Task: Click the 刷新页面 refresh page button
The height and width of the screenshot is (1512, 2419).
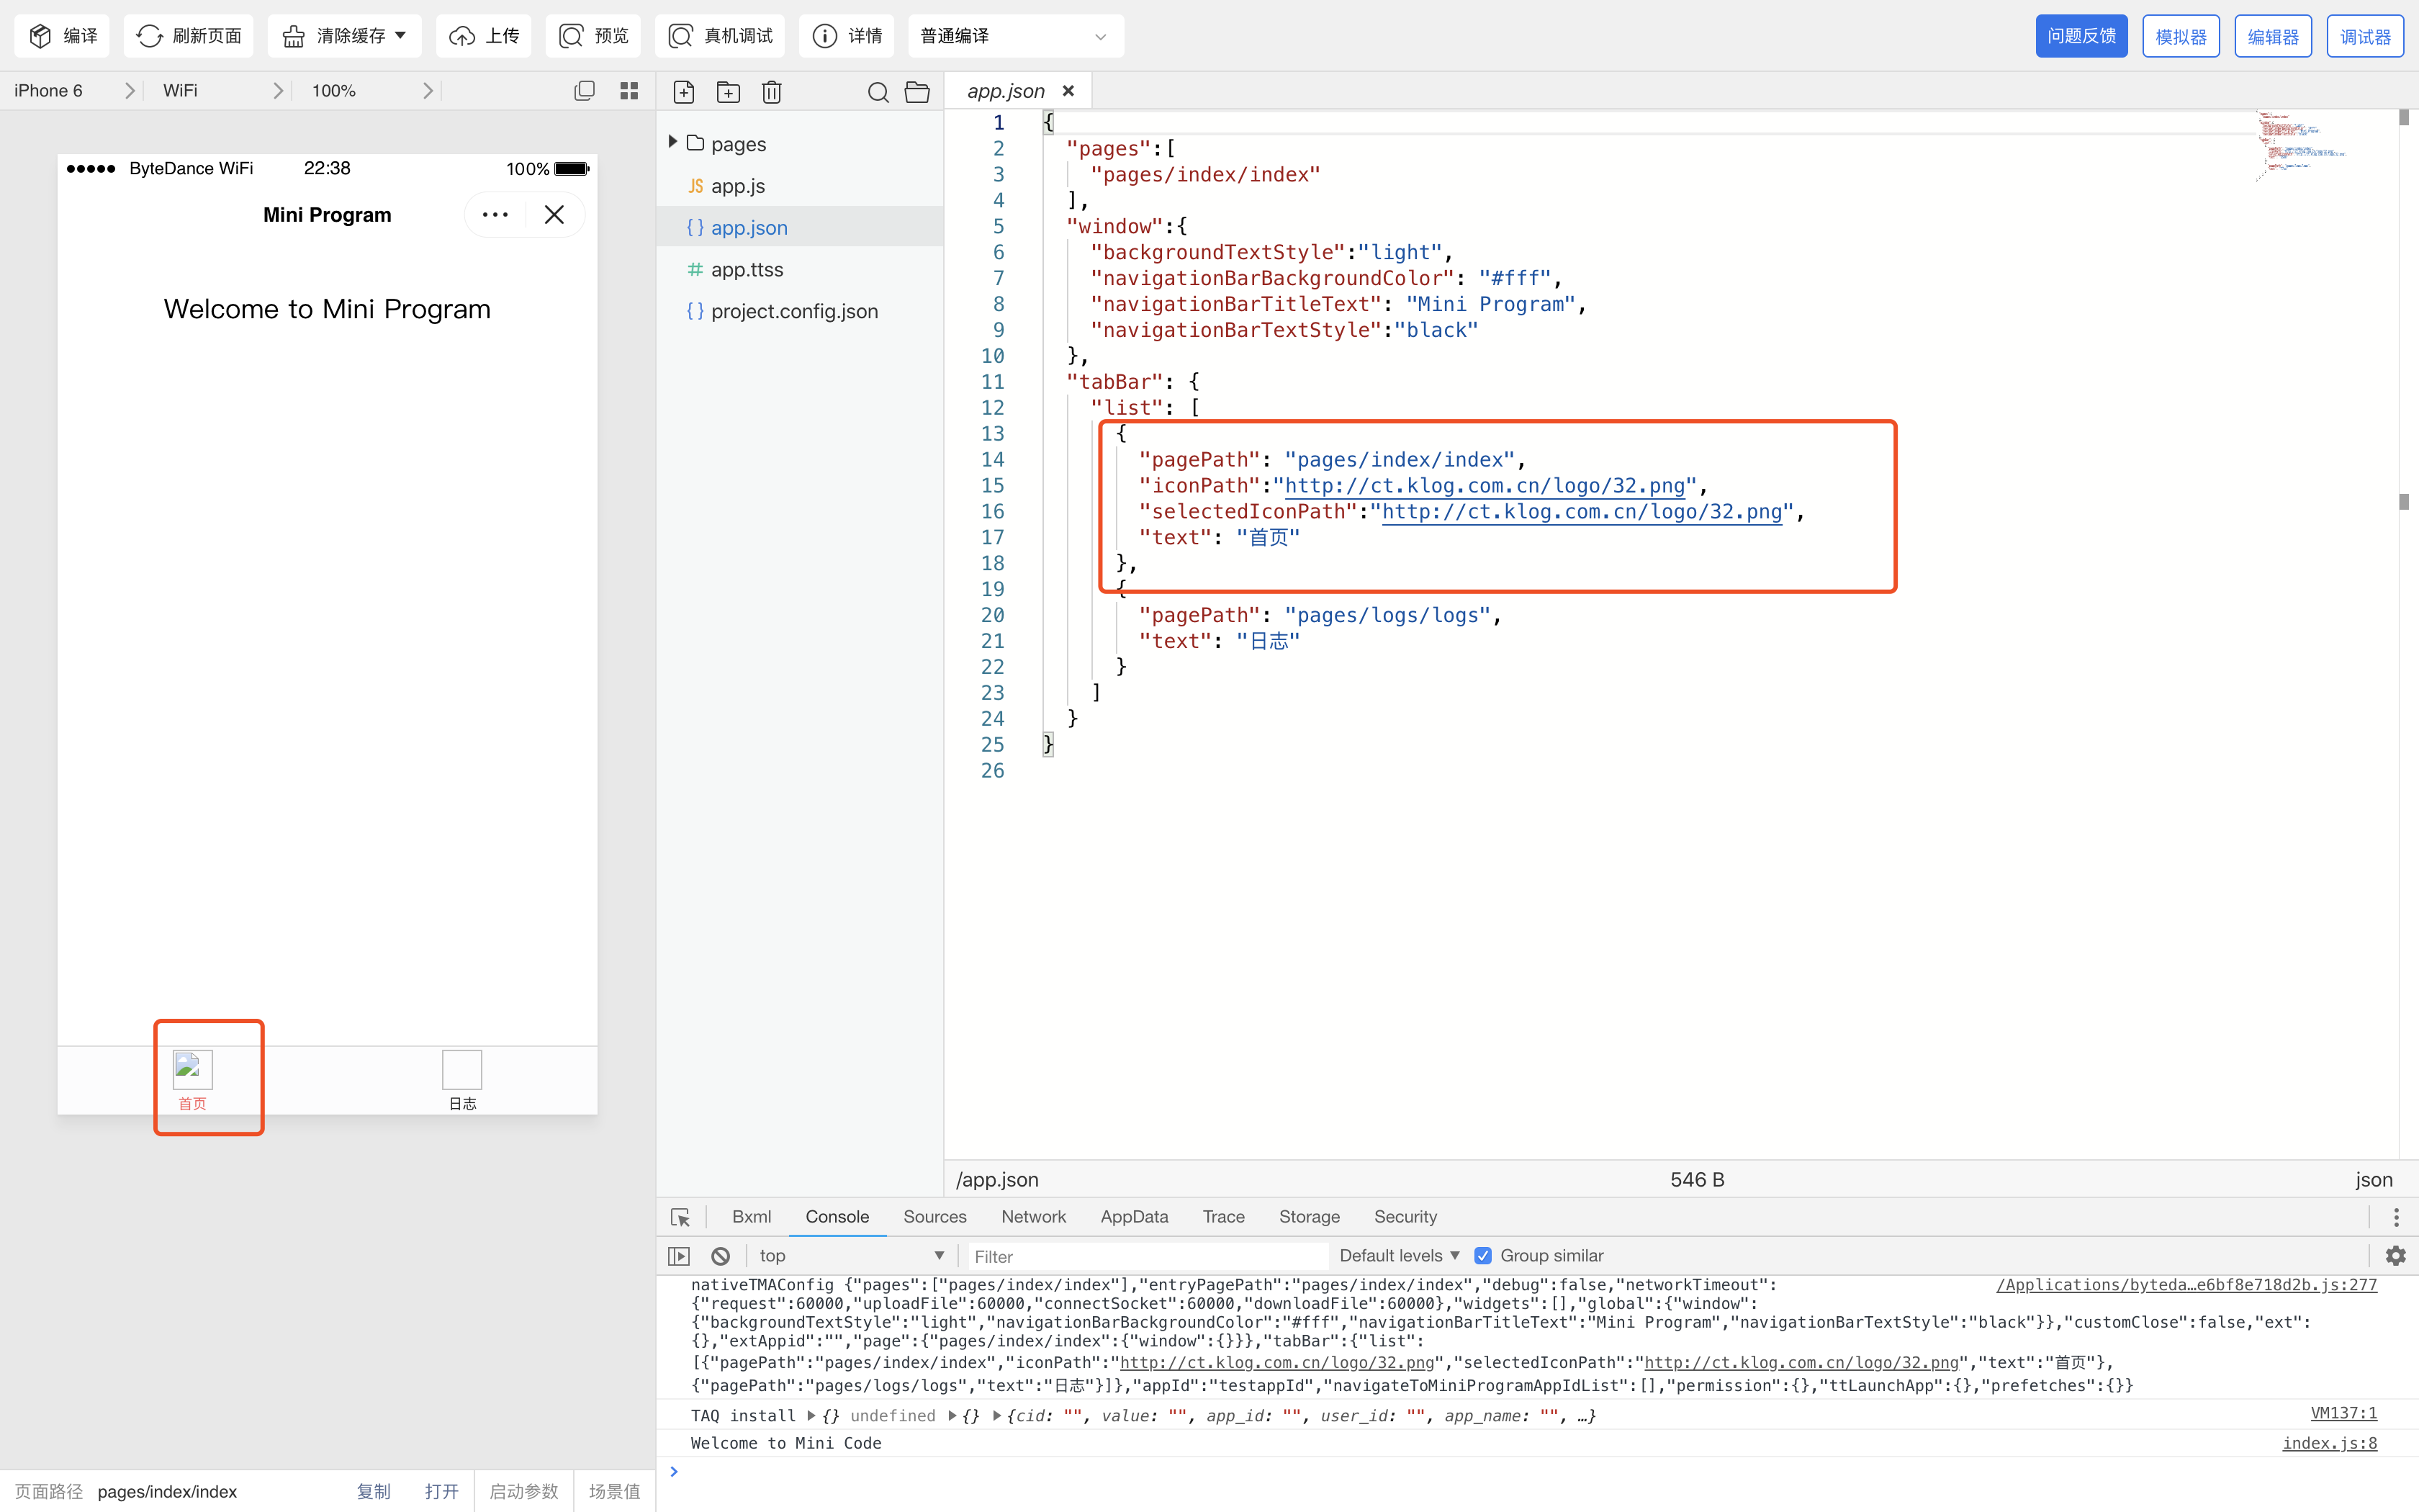Action: (x=189, y=36)
